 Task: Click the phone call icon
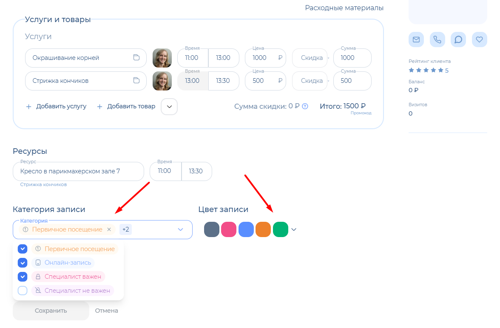pos(437,40)
